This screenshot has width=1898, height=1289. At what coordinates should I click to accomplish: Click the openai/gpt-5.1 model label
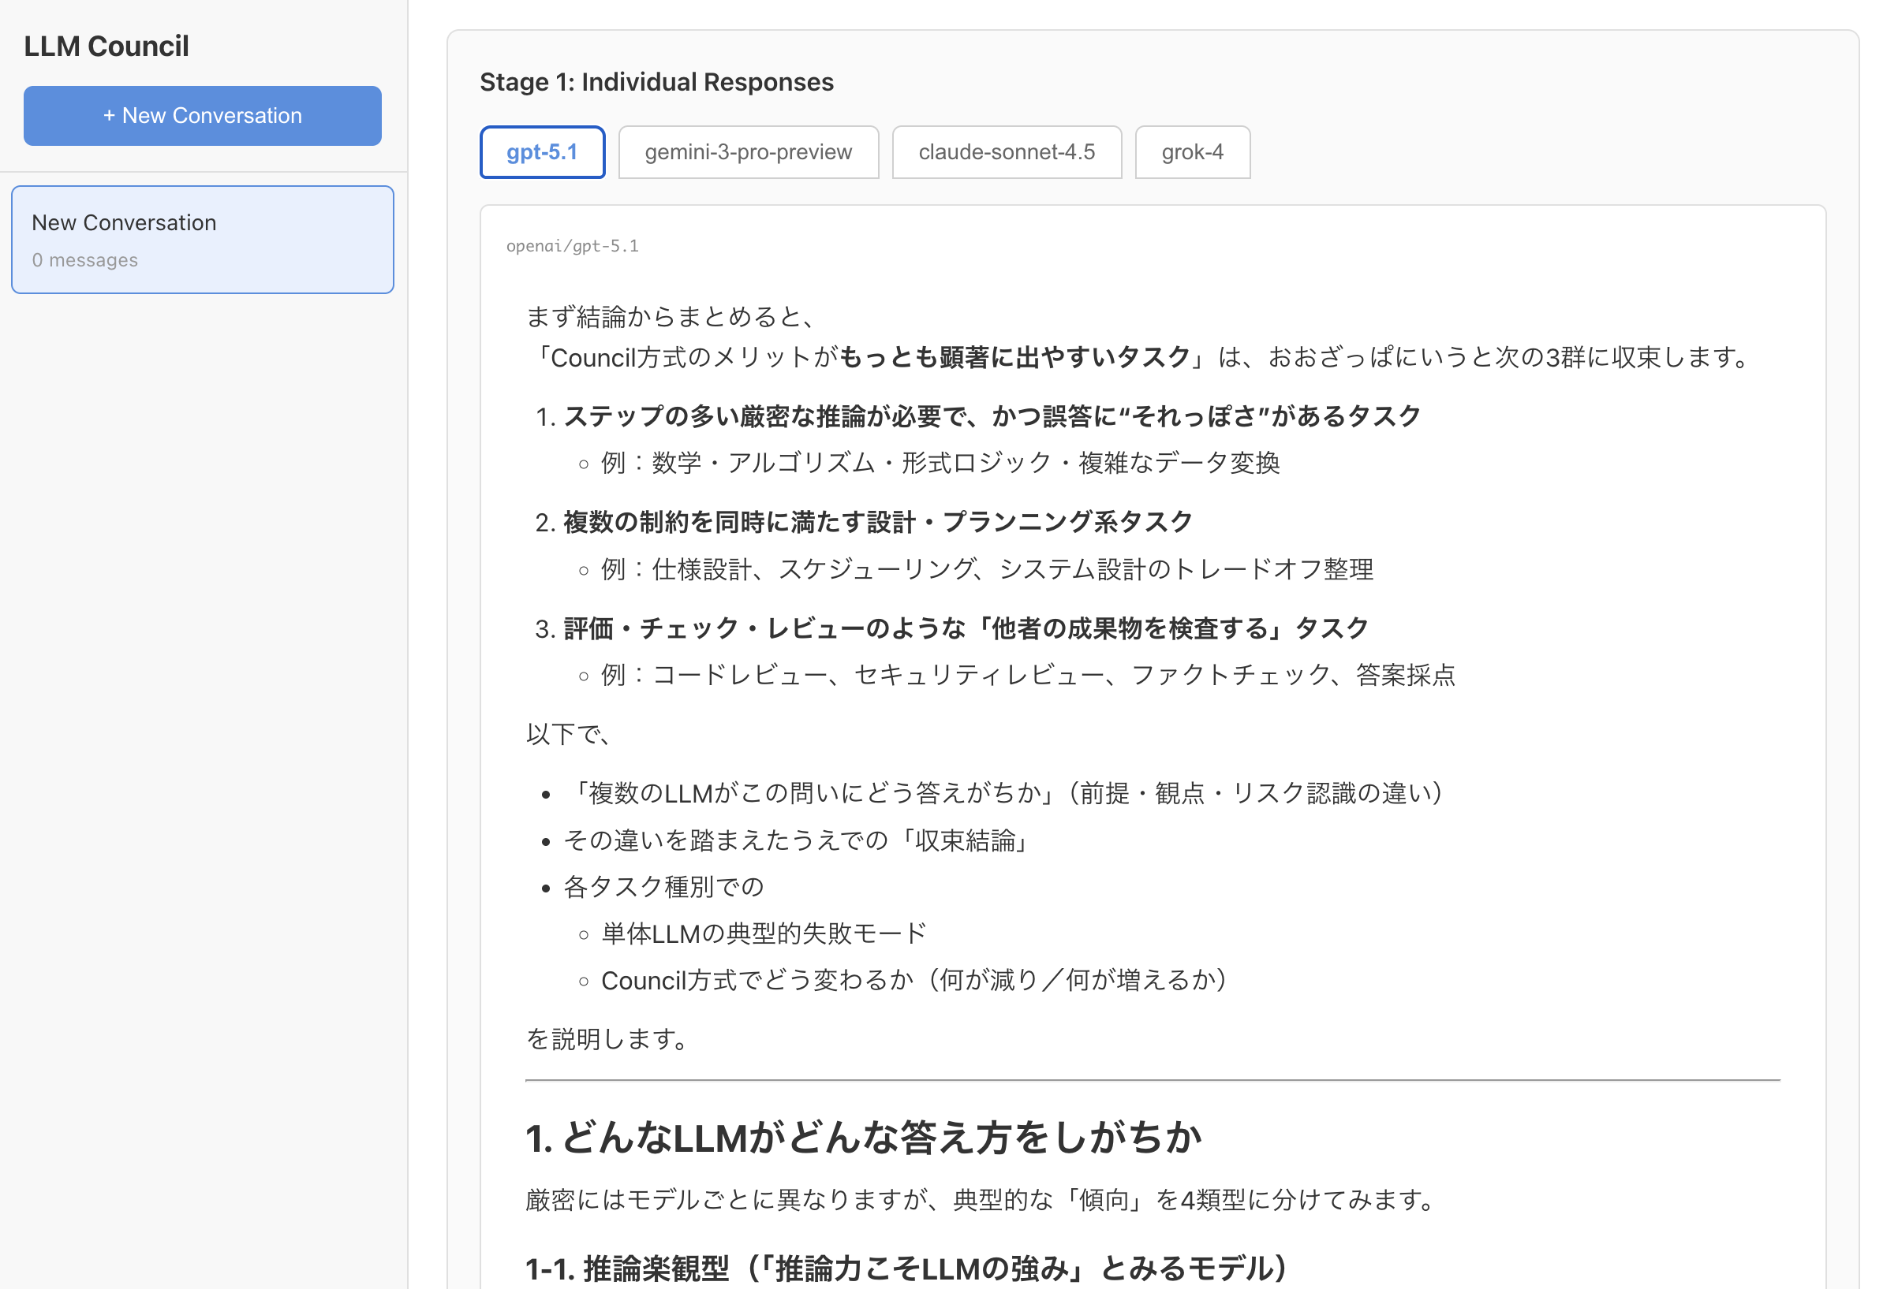(x=572, y=246)
